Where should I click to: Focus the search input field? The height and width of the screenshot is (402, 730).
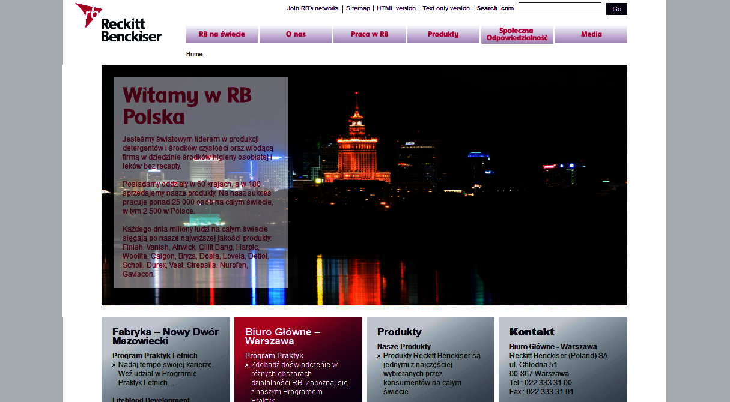[x=560, y=8]
